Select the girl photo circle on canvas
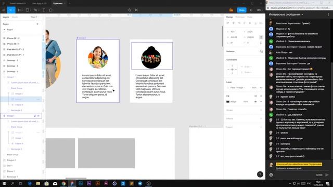333x187 pixels. coord(98,58)
